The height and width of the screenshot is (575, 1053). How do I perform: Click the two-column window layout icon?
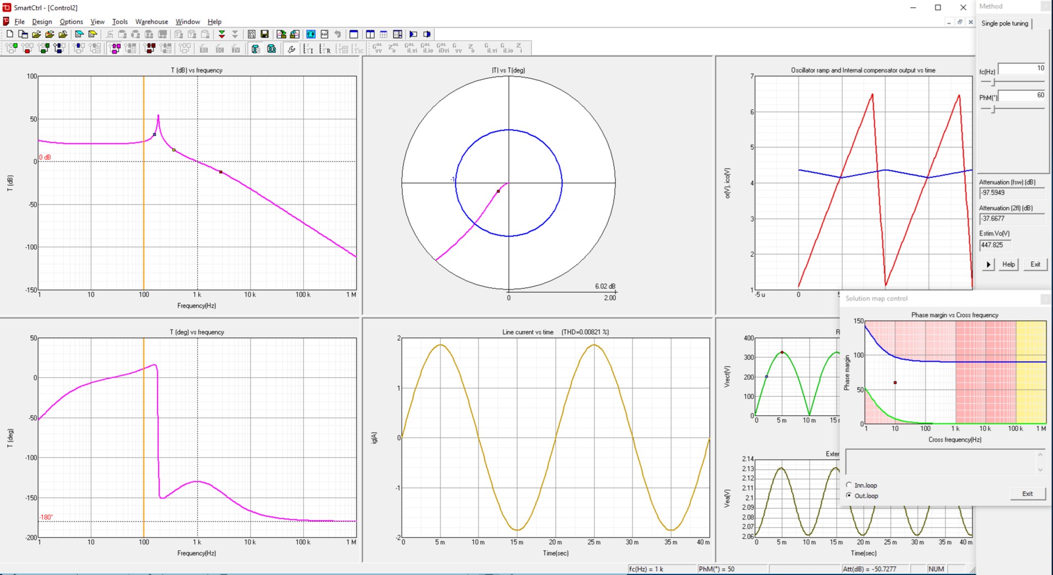tap(370, 34)
